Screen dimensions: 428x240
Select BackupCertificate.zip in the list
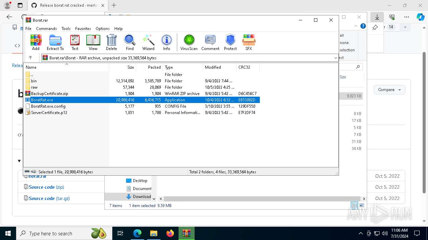click(x=142, y=94)
